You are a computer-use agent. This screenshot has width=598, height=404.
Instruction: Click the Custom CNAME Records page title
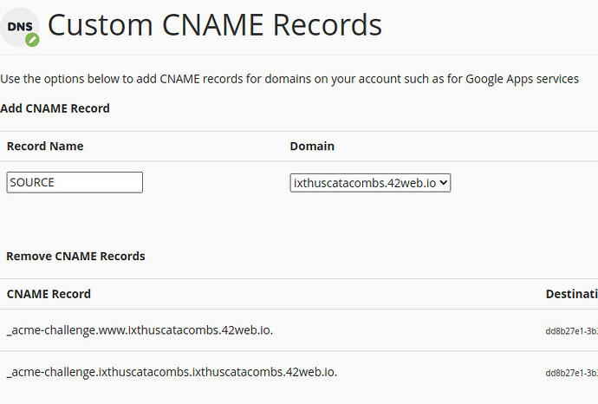point(215,25)
